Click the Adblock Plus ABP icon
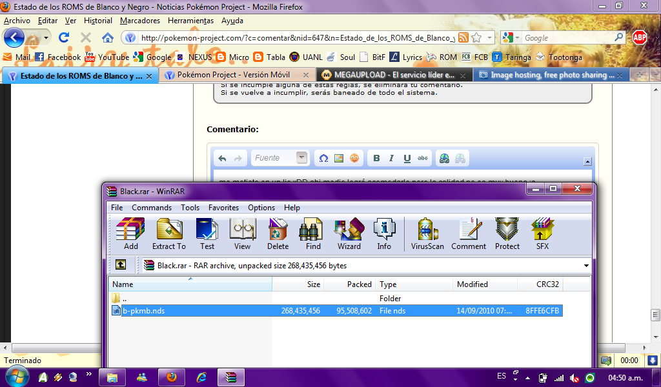Screen dimensions: 661x387 tap(640, 37)
